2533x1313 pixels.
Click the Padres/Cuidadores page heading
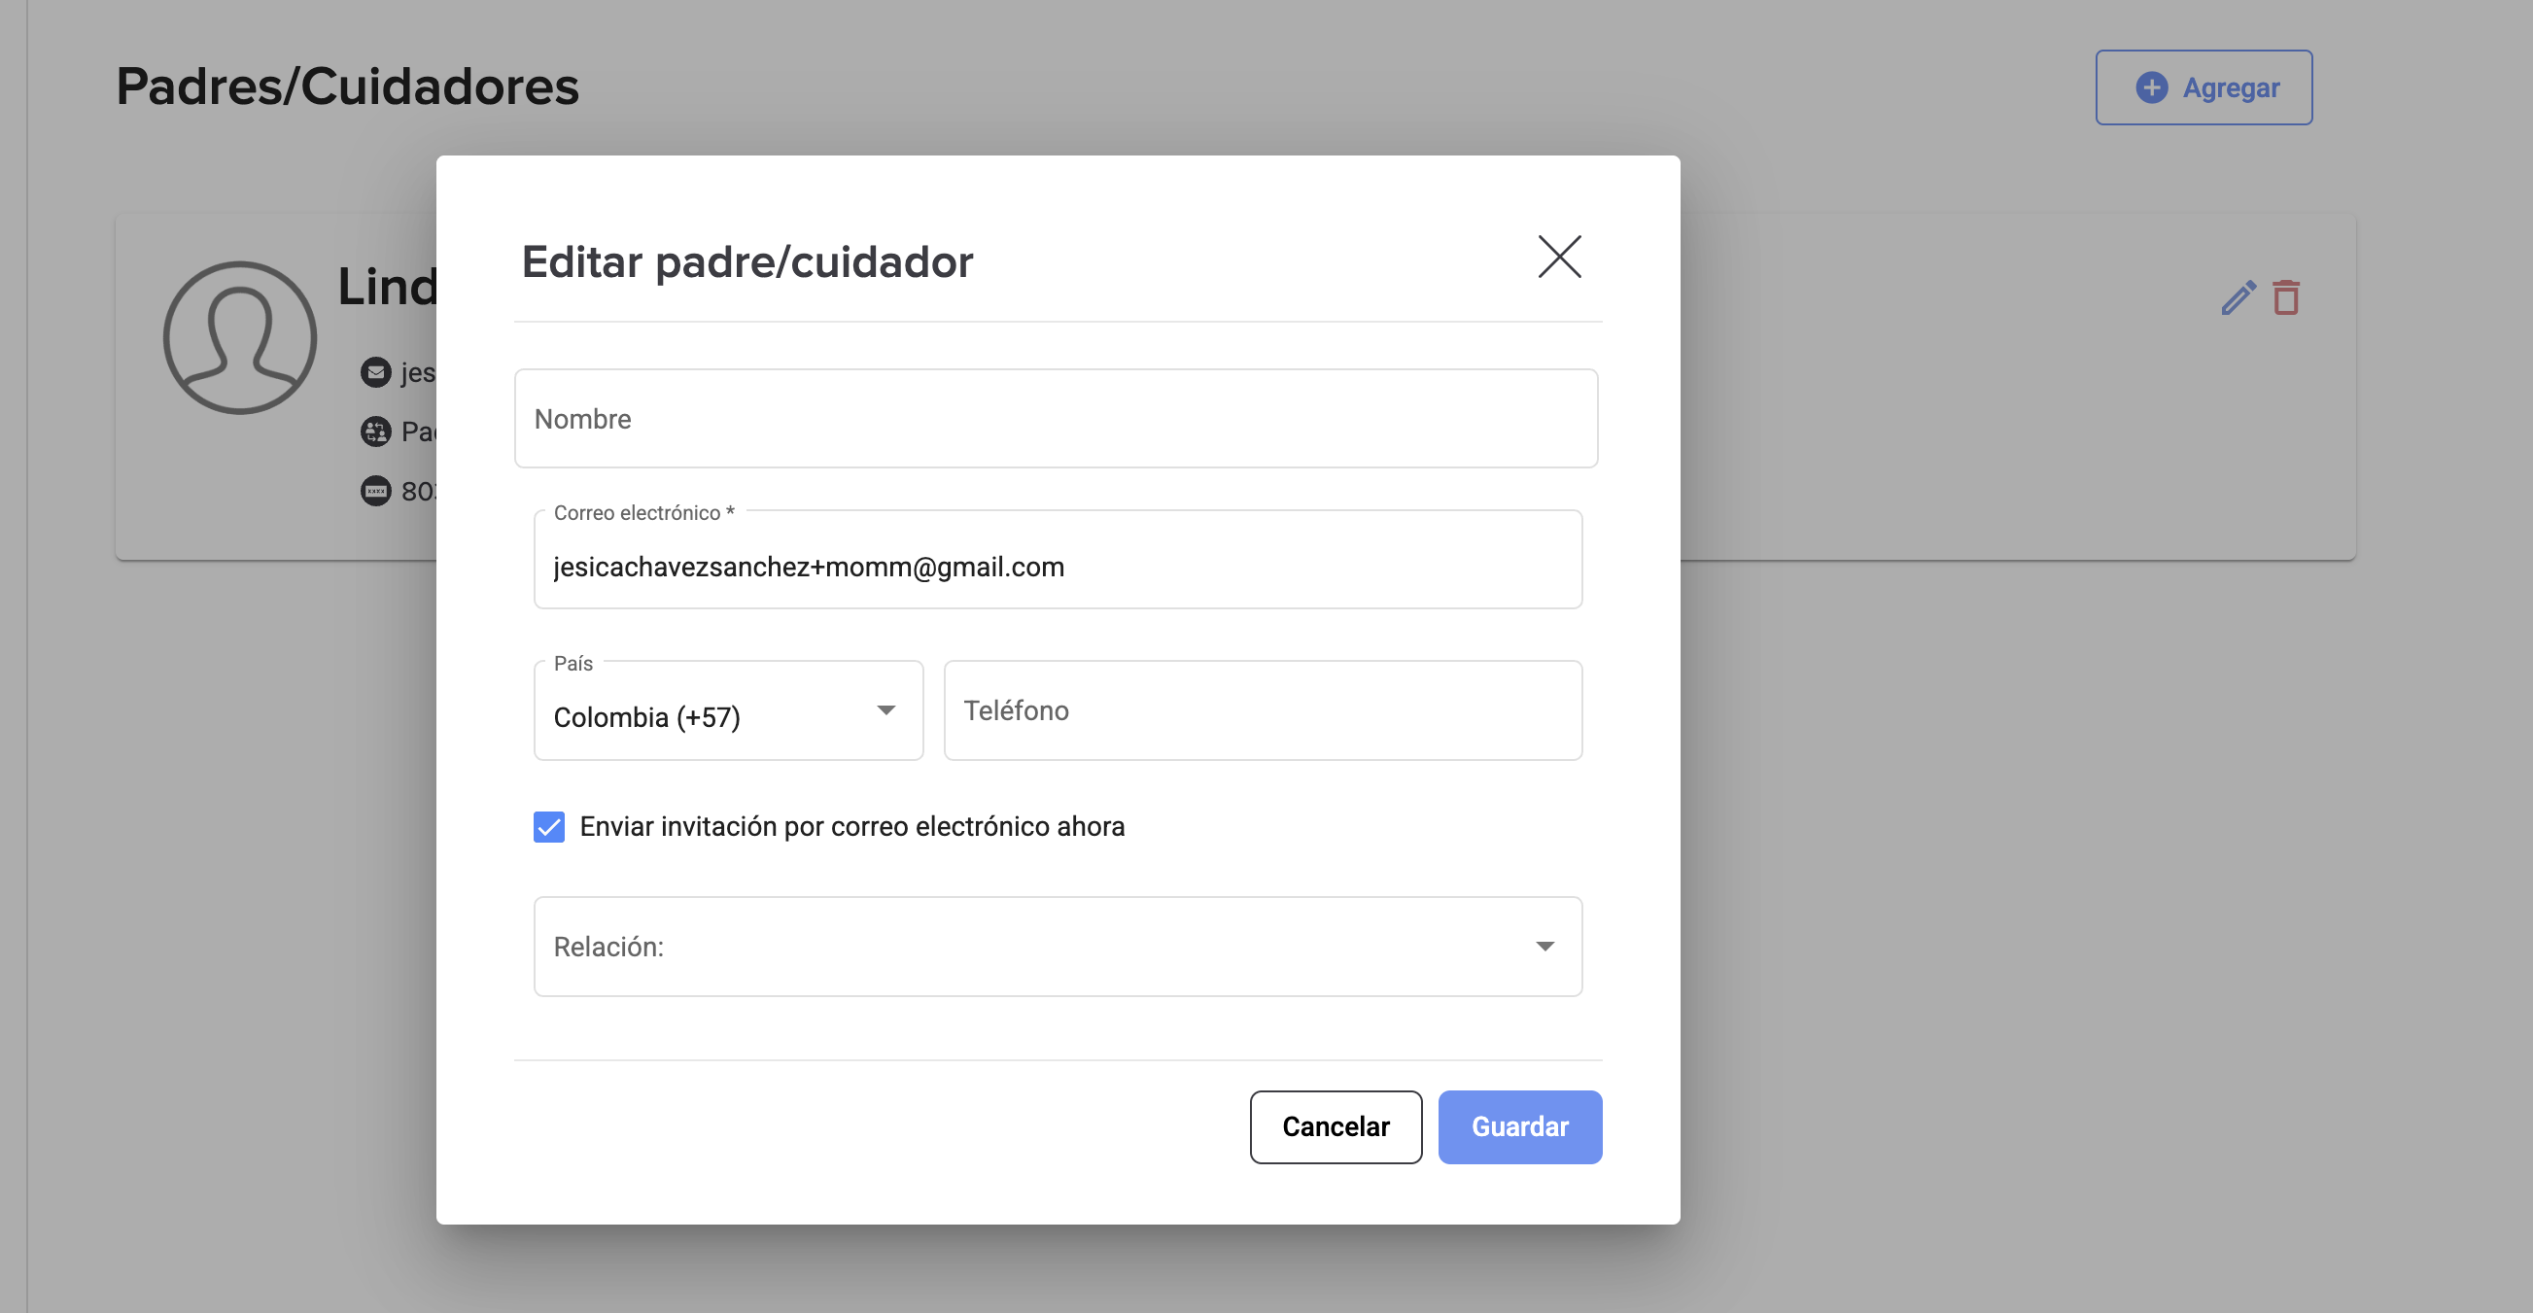347,86
